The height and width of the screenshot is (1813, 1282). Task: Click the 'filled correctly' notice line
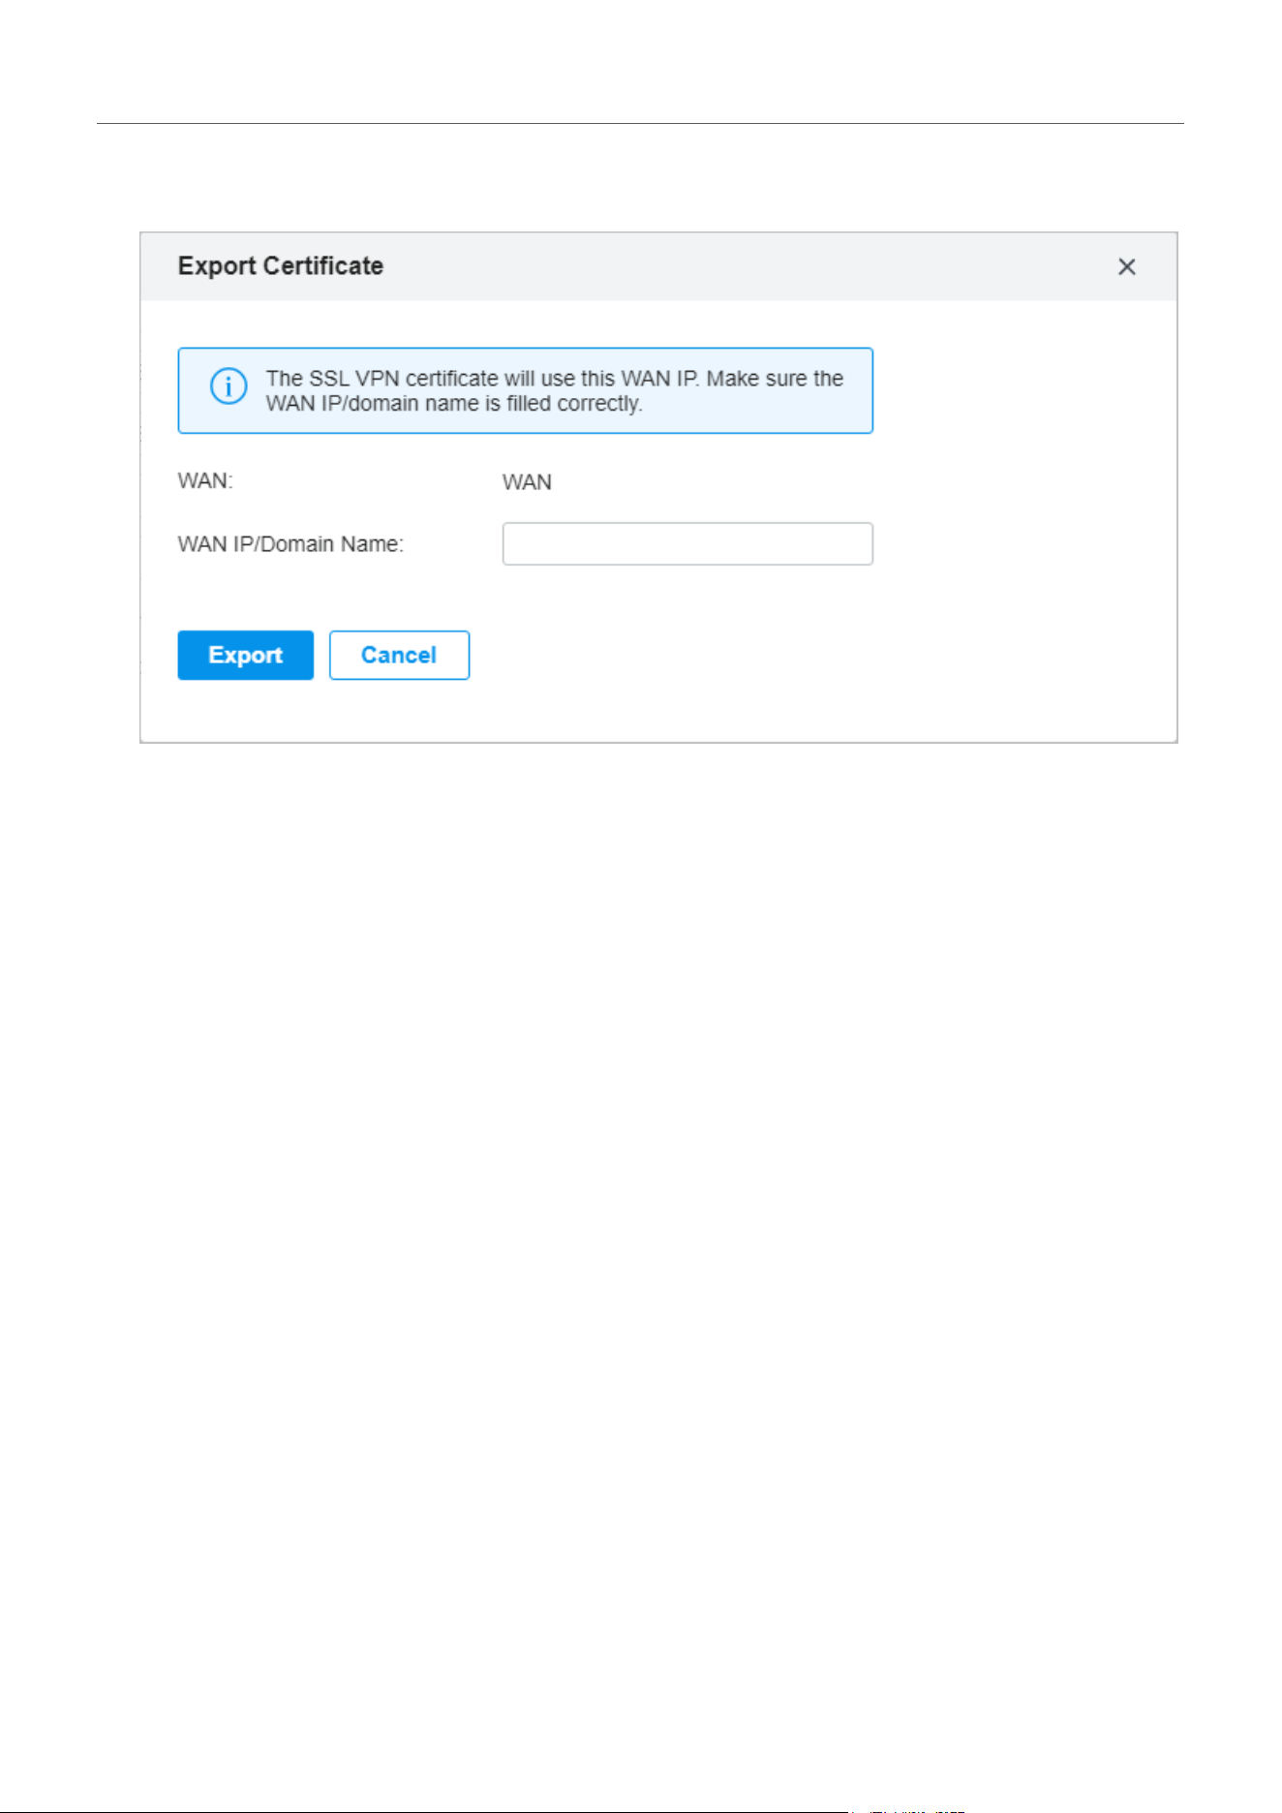(454, 404)
